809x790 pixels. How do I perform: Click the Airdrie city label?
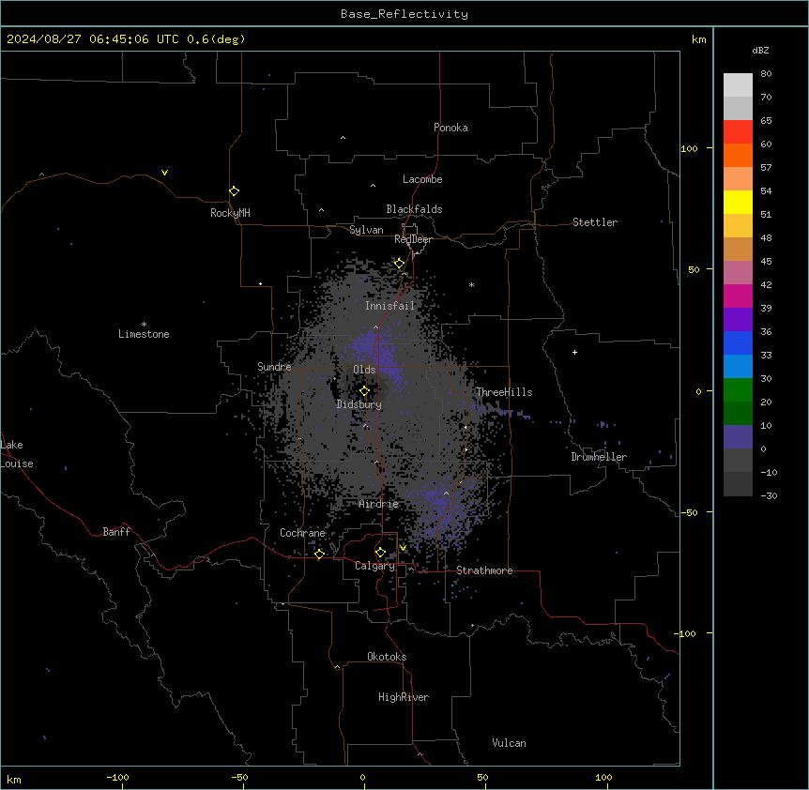379,505
